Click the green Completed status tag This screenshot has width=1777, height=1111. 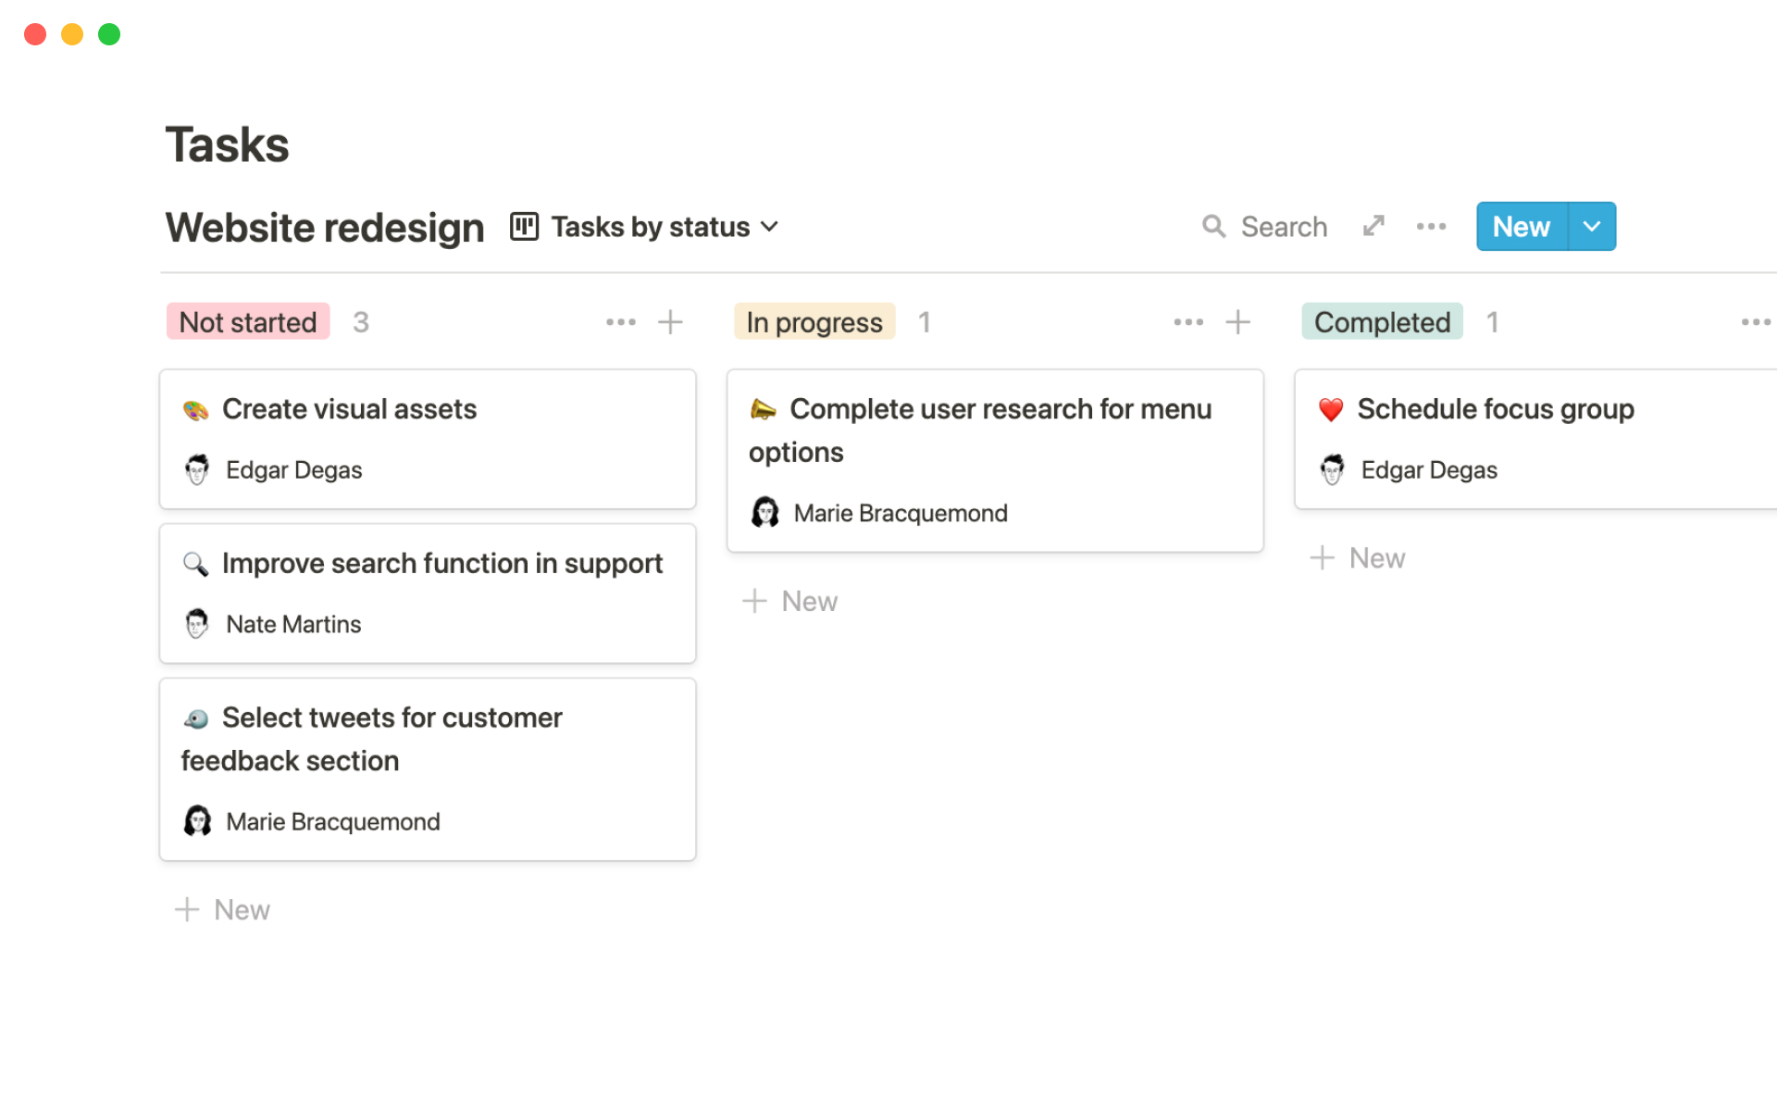(1382, 322)
